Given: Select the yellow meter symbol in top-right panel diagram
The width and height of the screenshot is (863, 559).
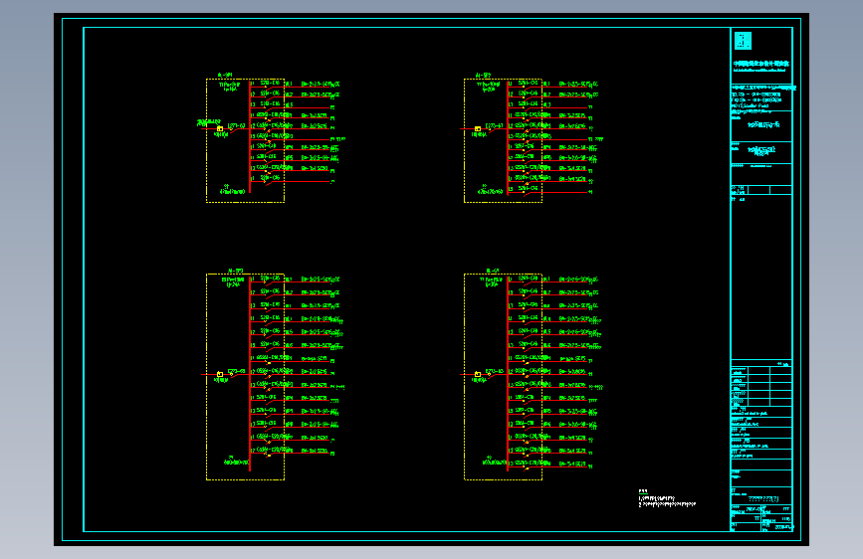Looking at the screenshot, I should coord(478,128).
